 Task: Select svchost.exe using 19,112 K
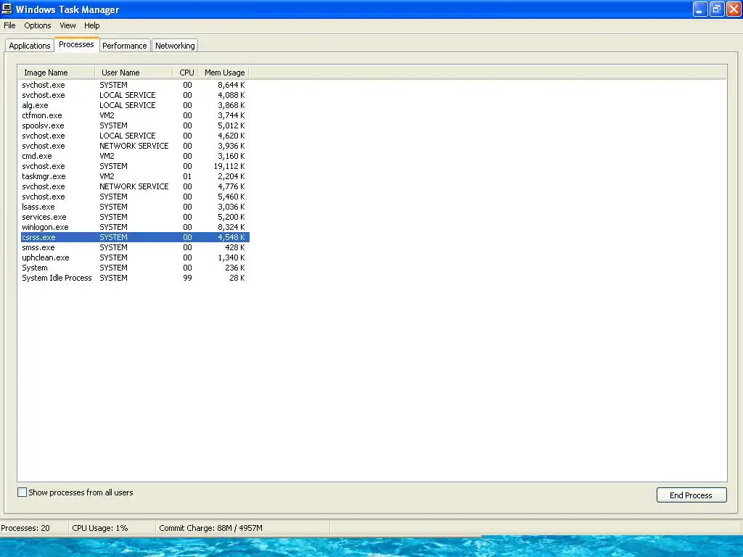[x=134, y=166]
